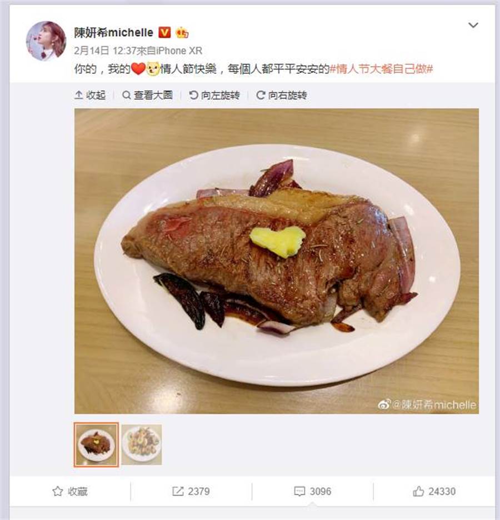Image resolution: width=500 pixels, height=520 pixels.
Task: Click the user's profile avatar
Action: [46, 41]
